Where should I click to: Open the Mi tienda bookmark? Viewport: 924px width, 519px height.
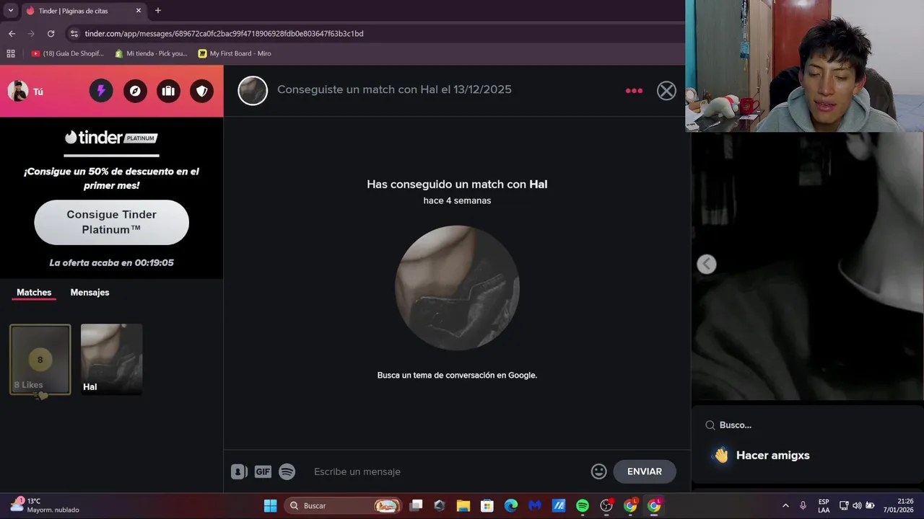pyautogui.click(x=151, y=53)
